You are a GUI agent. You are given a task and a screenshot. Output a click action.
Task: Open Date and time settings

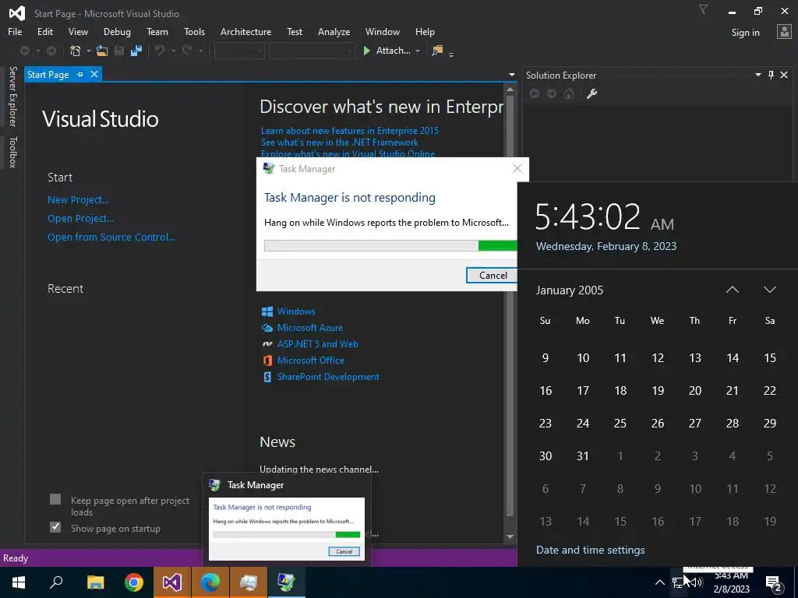591,550
